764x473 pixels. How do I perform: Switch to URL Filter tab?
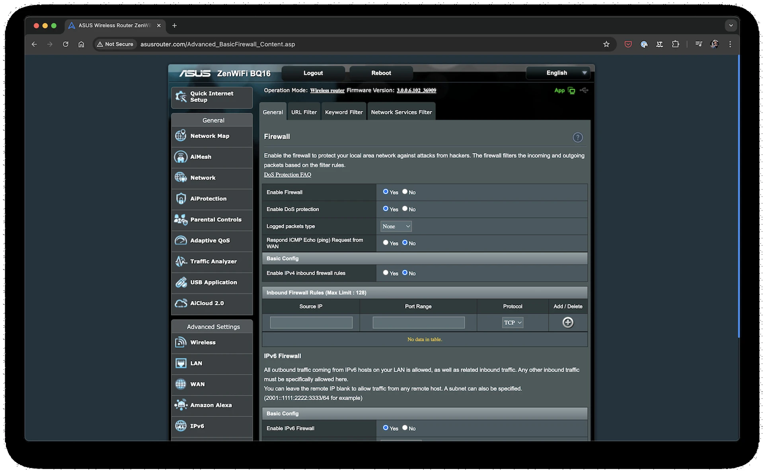tap(304, 112)
